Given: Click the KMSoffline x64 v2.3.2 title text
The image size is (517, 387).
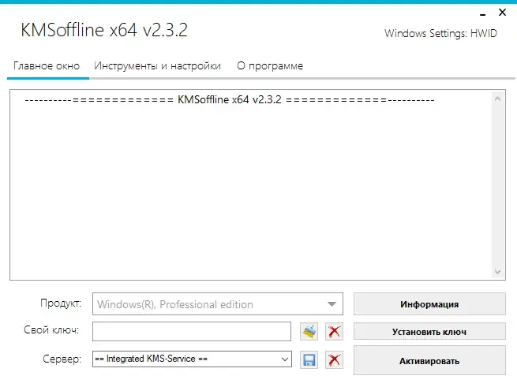Looking at the screenshot, I should click(104, 30).
